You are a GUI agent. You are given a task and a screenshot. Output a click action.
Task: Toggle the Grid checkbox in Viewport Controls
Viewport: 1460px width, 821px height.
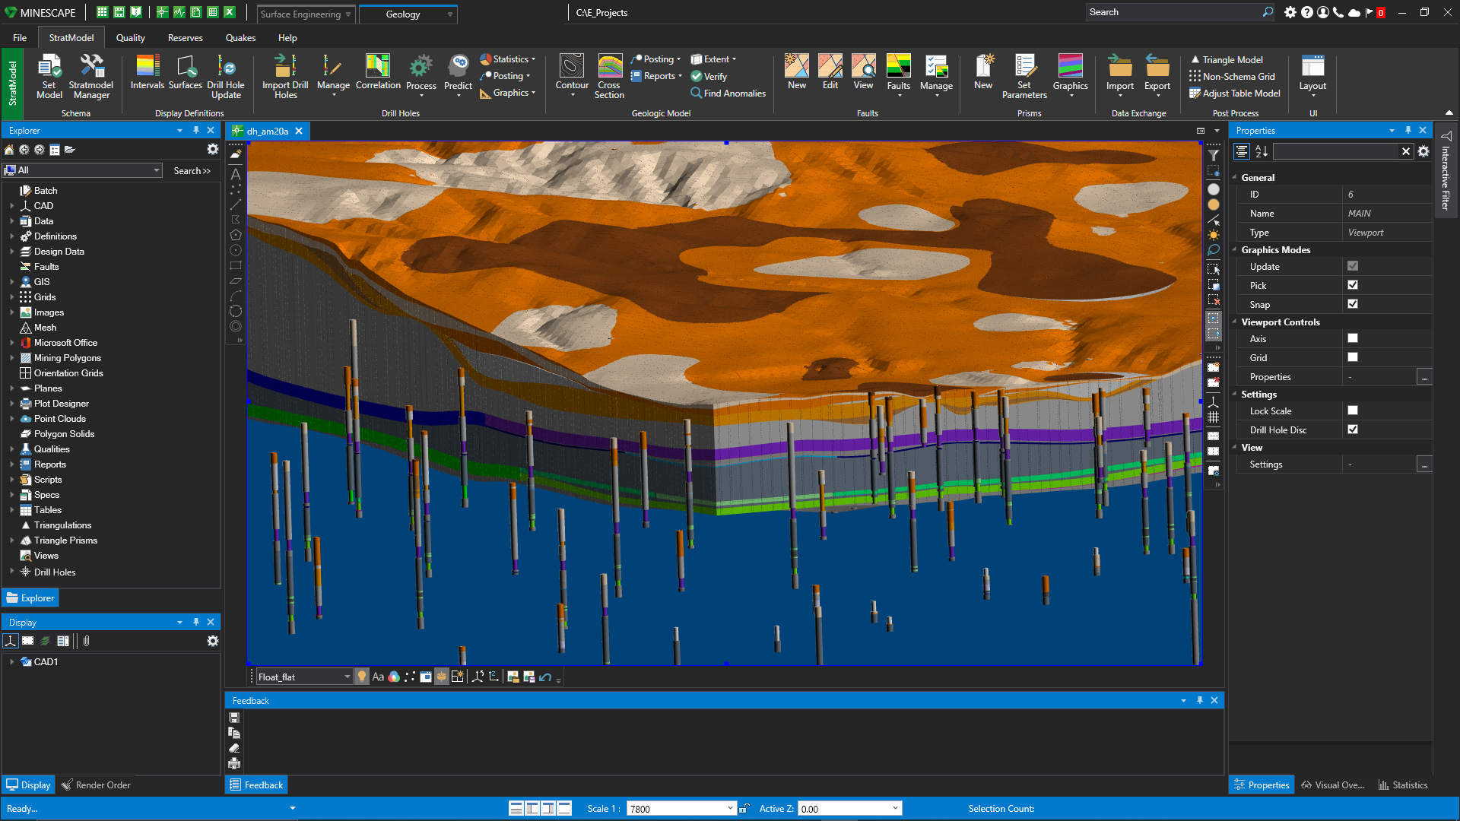[1353, 357]
